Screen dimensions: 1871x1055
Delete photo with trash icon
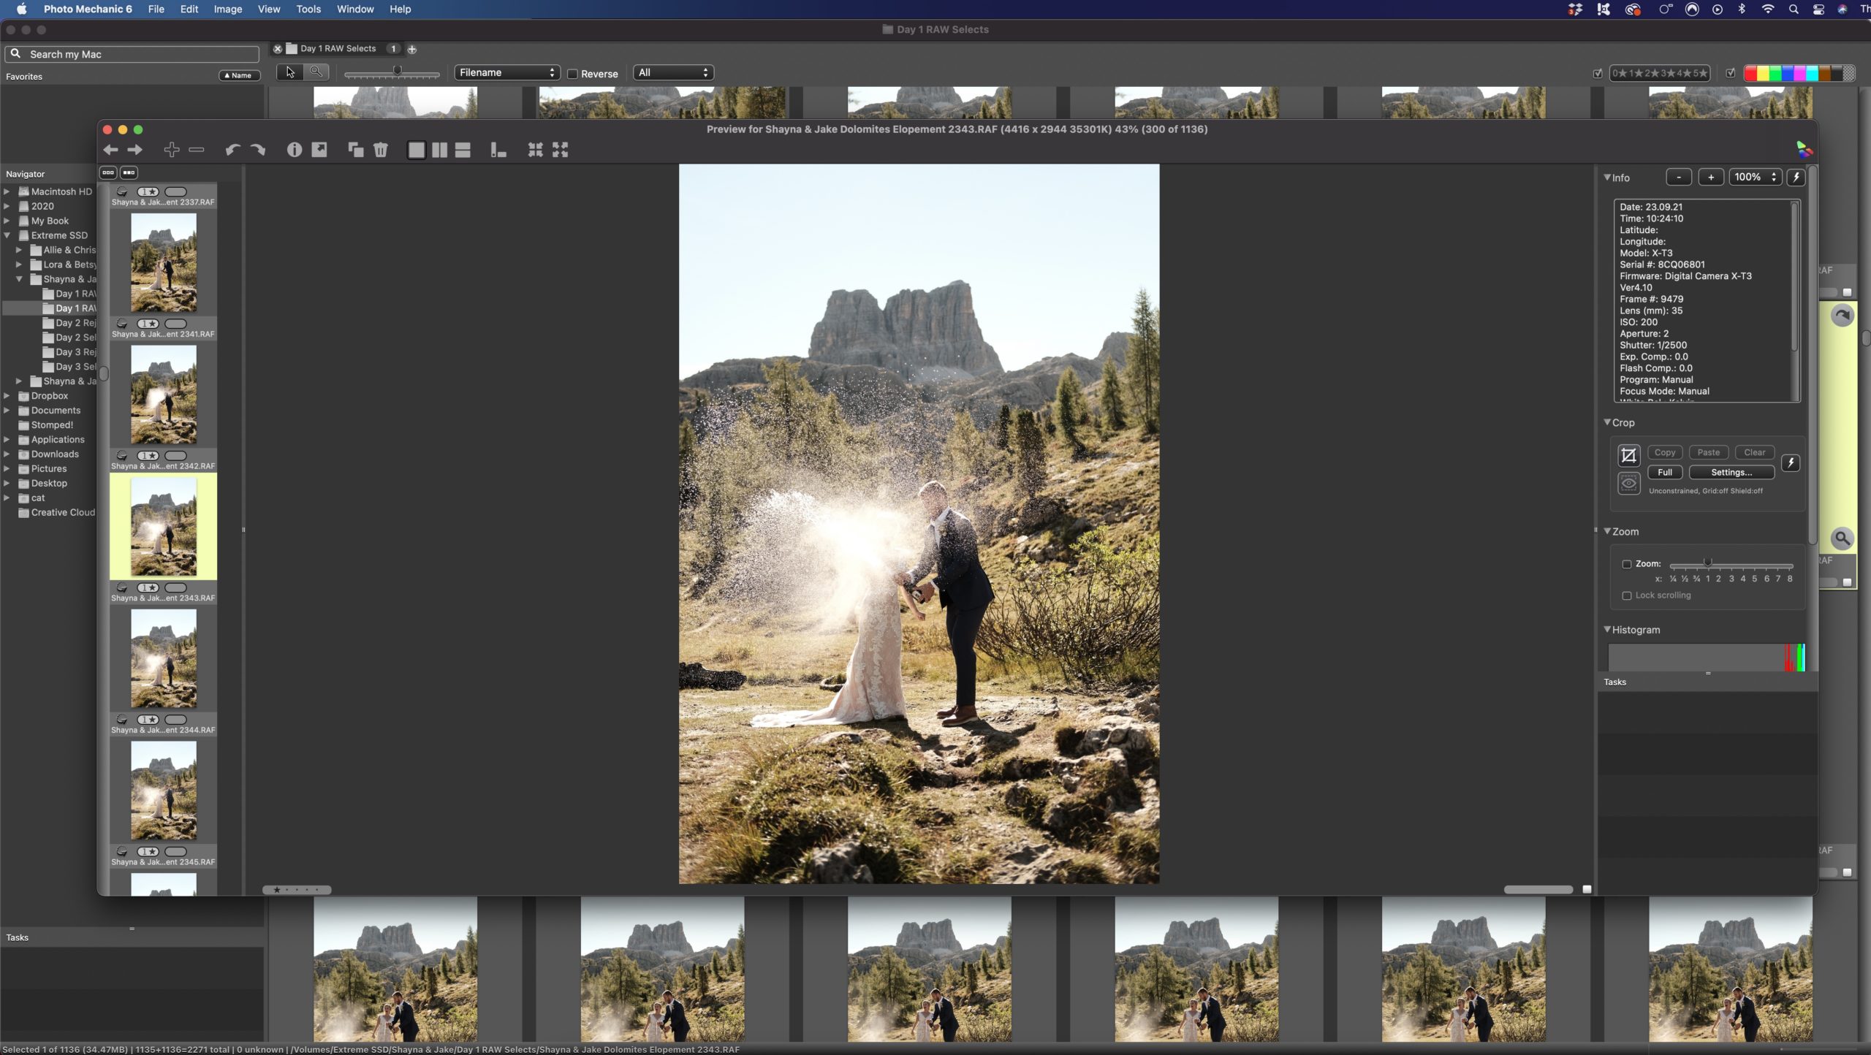pos(381,150)
